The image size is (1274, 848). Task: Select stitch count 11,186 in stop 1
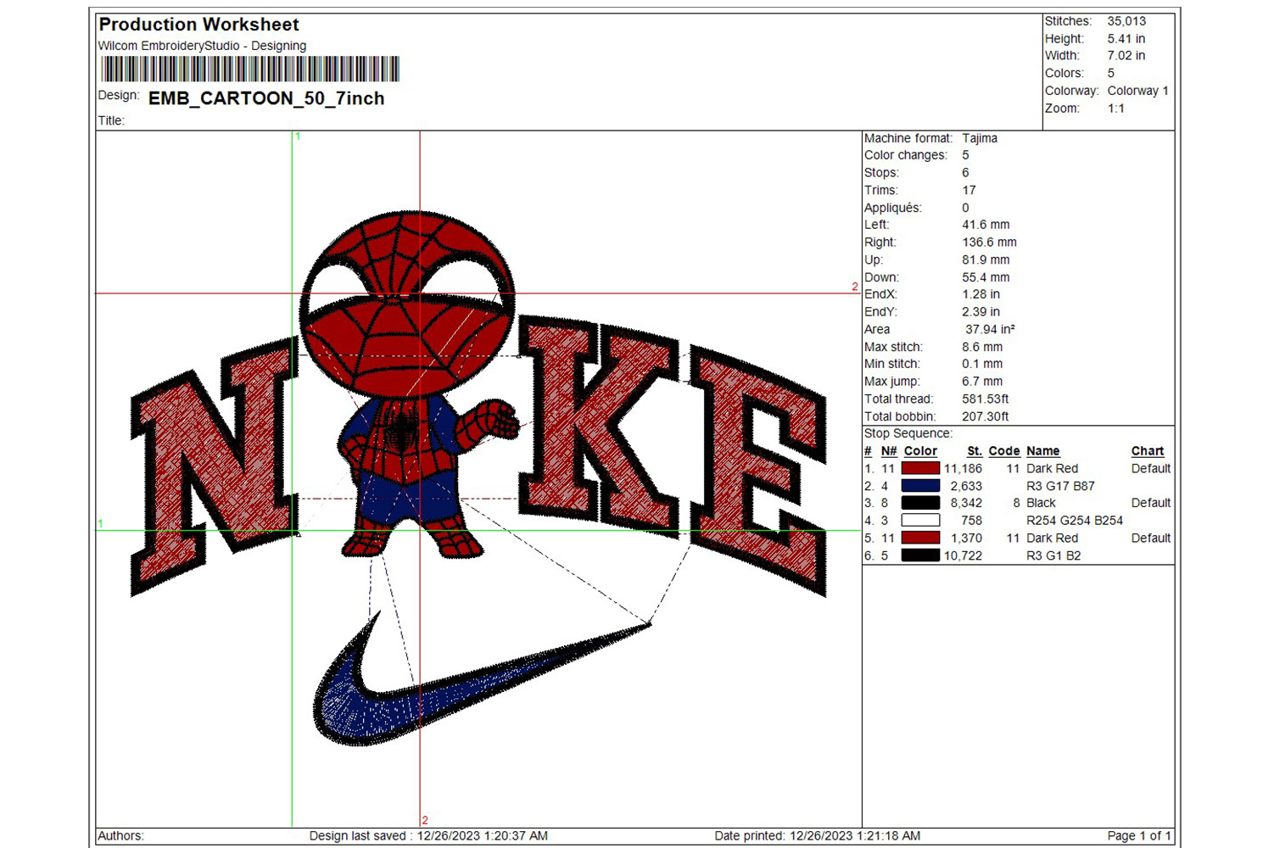(x=963, y=469)
